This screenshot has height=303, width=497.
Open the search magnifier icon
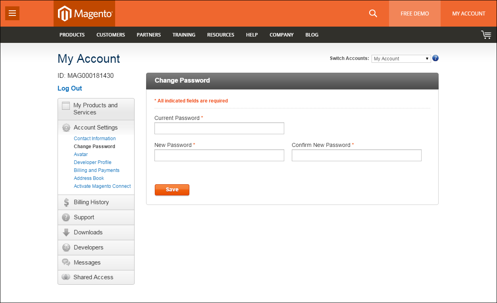(x=373, y=14)
